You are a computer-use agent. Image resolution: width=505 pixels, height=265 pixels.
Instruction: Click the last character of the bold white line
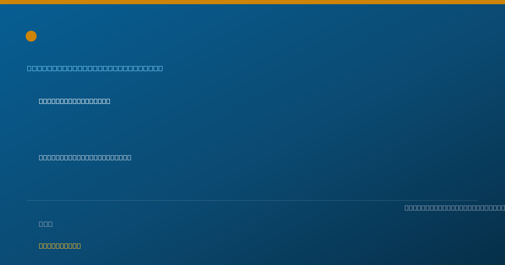point(108,101)
